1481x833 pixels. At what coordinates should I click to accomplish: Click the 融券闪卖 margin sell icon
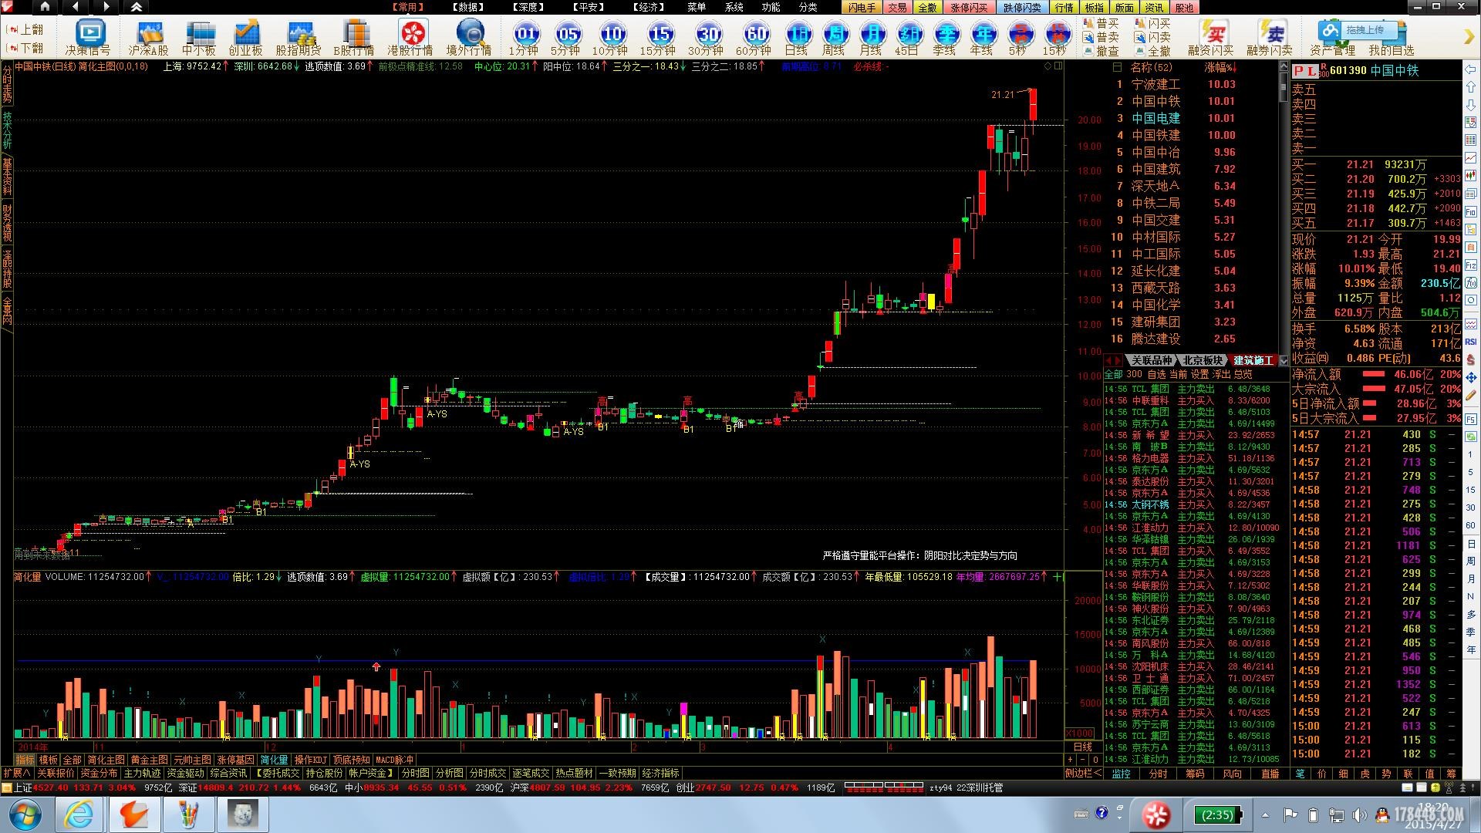tap(1270, 38)
